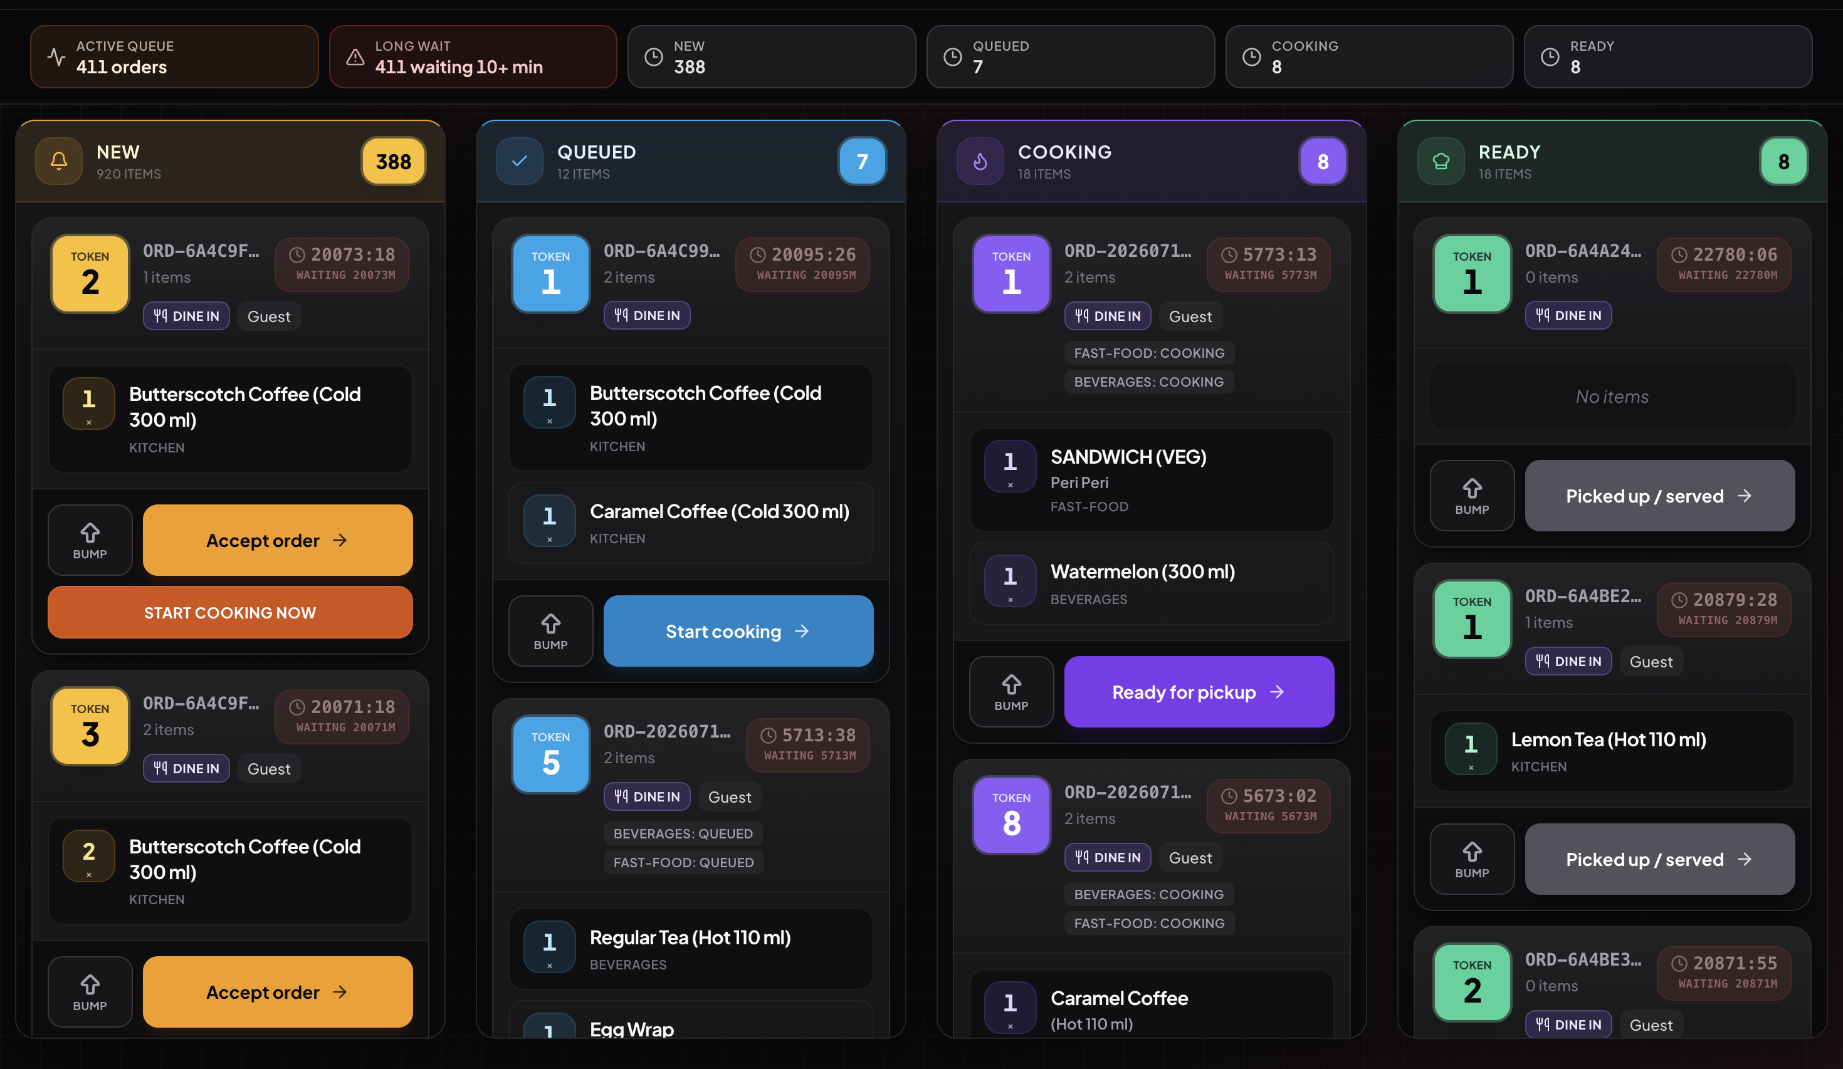Click the Long Wait warning triangle icon
The image size is (1843, 1069).
[x=355, y=57]
